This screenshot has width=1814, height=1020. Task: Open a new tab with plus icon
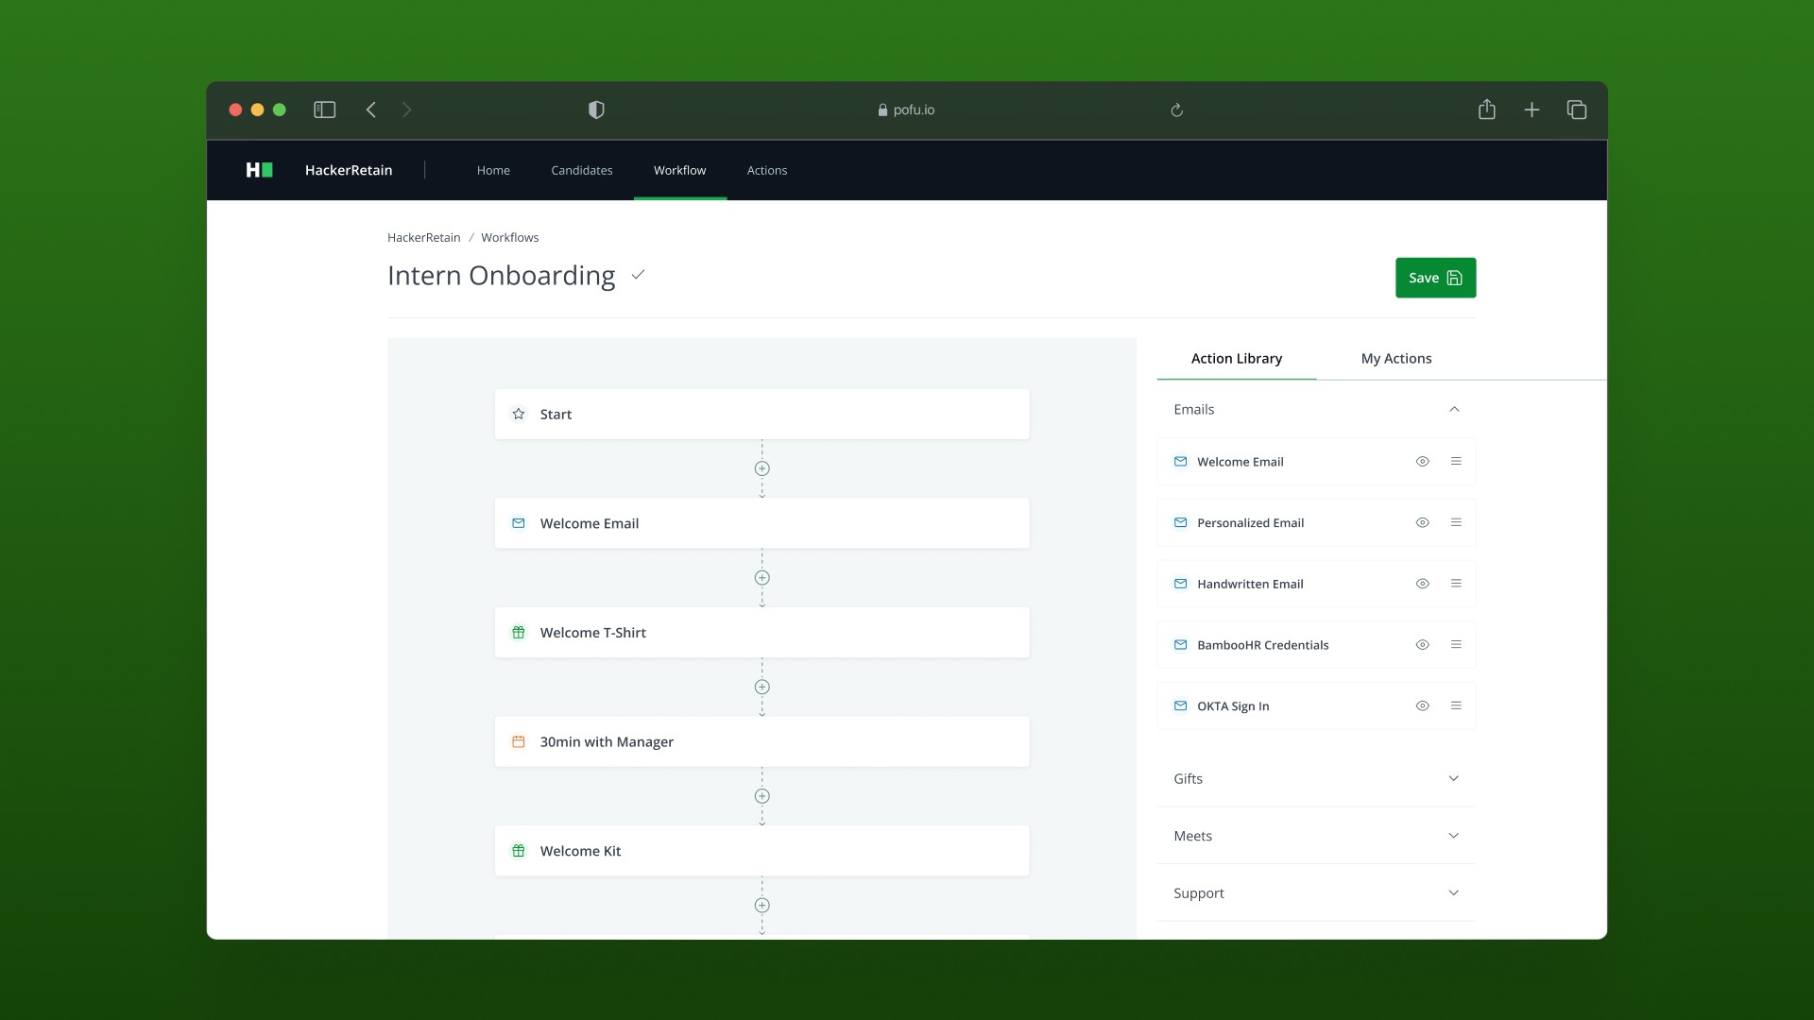(x=1532, y=110)
